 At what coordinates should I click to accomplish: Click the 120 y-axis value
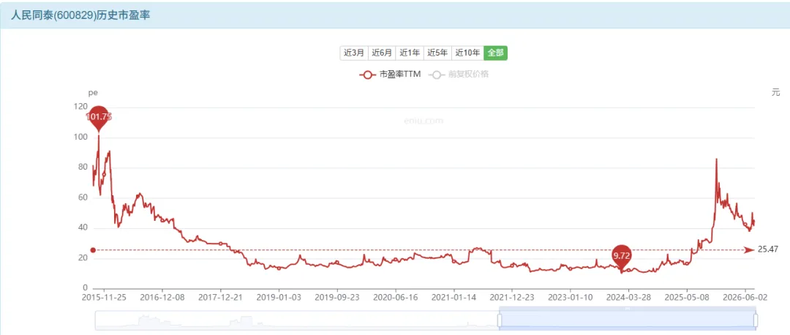80,107
